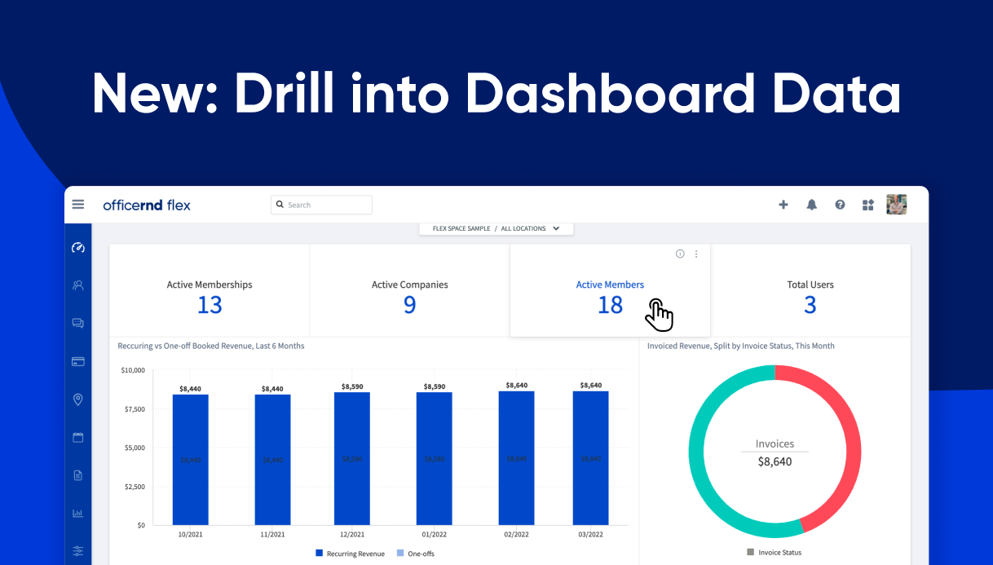This screenshot has width=993, height=565.
Task: Open the Messages chat icon in sidebar
Action: point(78,324)
